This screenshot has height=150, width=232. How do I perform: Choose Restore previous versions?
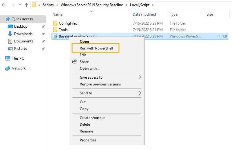click(100, 84)
